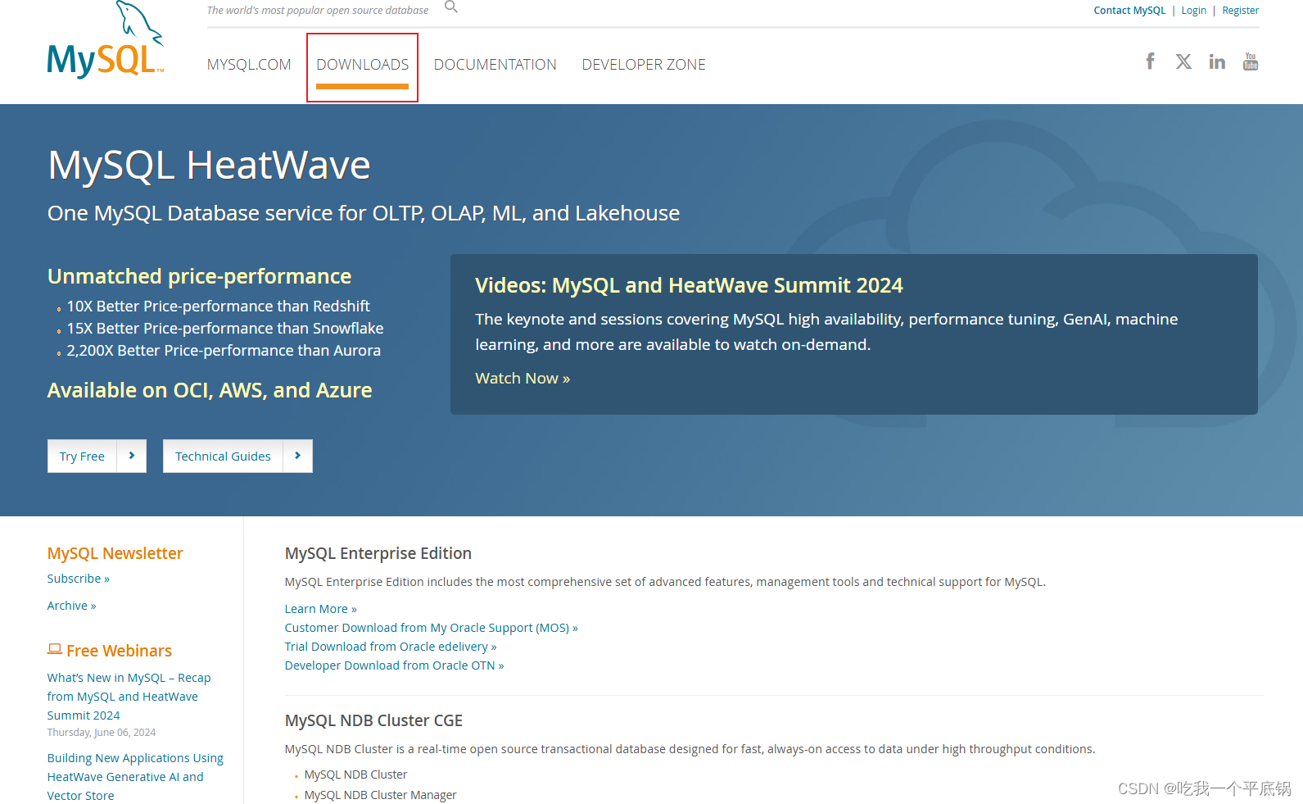Click the MySQL HeatWave banner title
1303x804 pixels.
pyautogui.click(x=209, y=165)
